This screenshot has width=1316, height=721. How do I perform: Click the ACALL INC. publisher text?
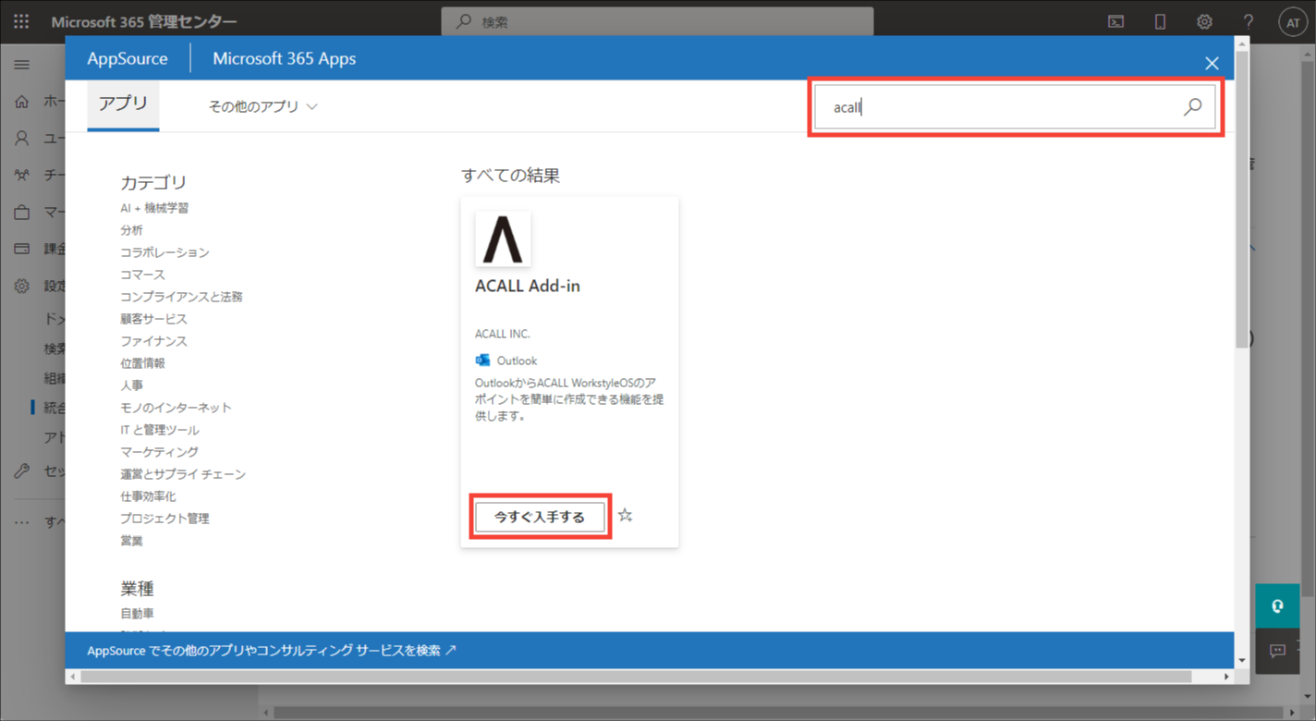point(503,334)
